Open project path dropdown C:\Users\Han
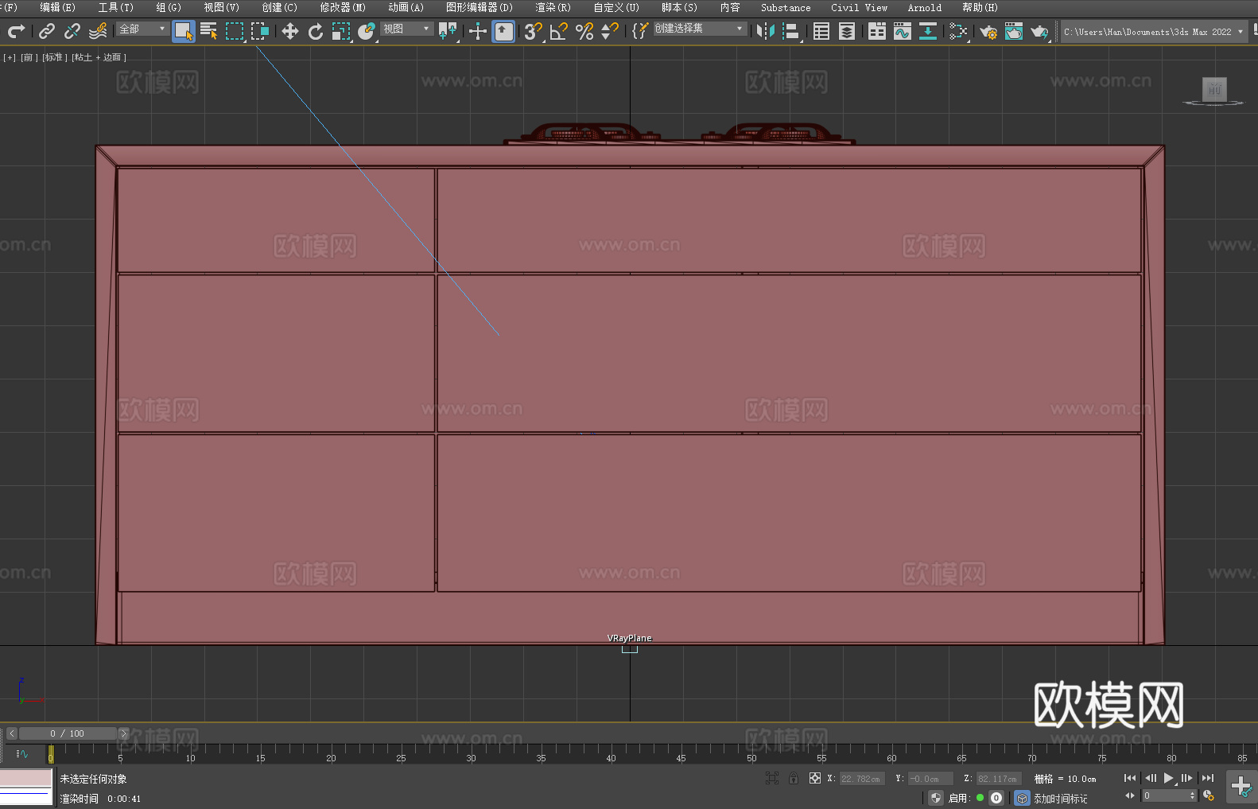 (x=1154, y=32)
